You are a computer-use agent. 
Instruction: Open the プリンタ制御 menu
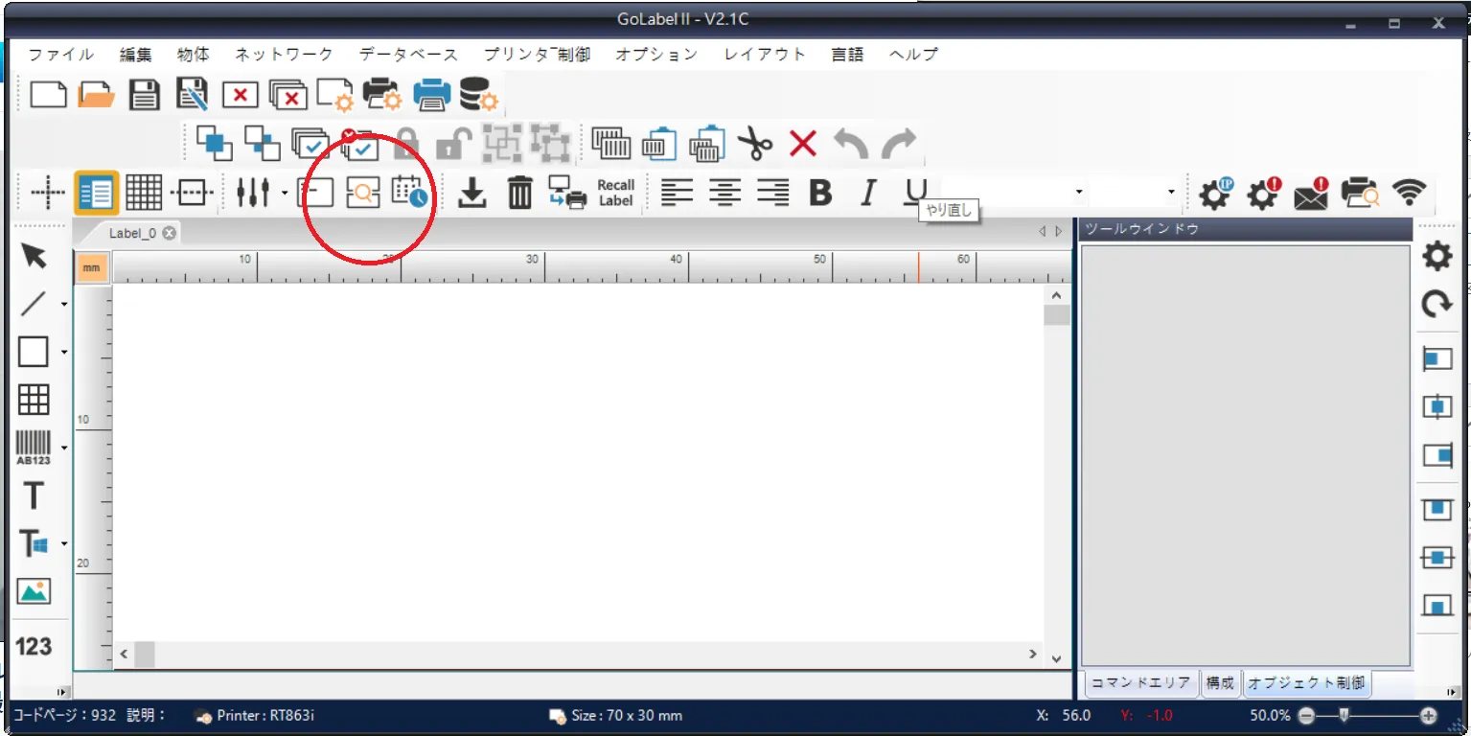click(x=537, y=55)
